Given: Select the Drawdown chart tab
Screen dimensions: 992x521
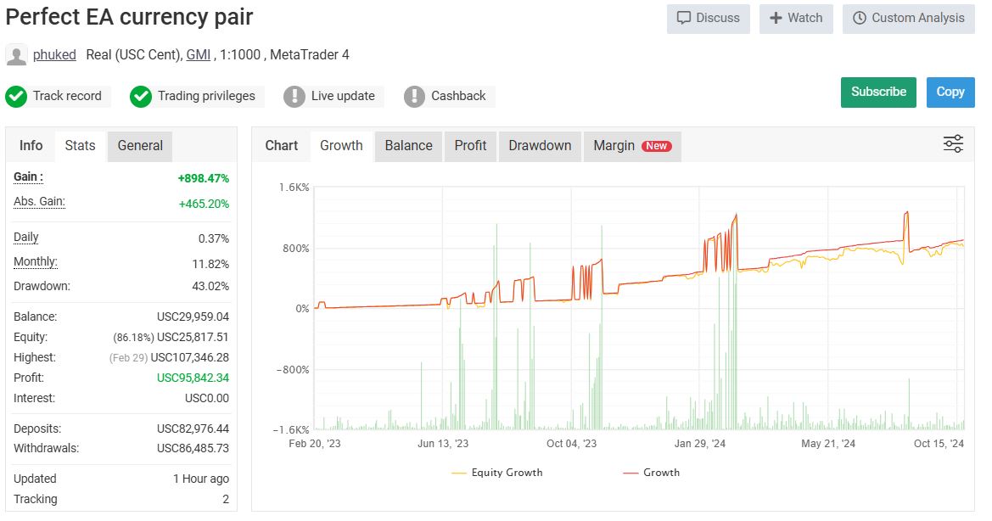Looking at the screenshot, I should click(540, 146).
